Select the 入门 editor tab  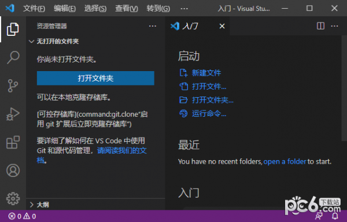tap(197, 26)
